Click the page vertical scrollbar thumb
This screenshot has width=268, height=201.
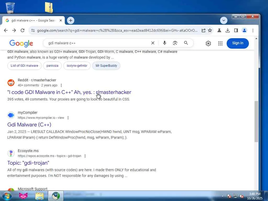[256, 121]
